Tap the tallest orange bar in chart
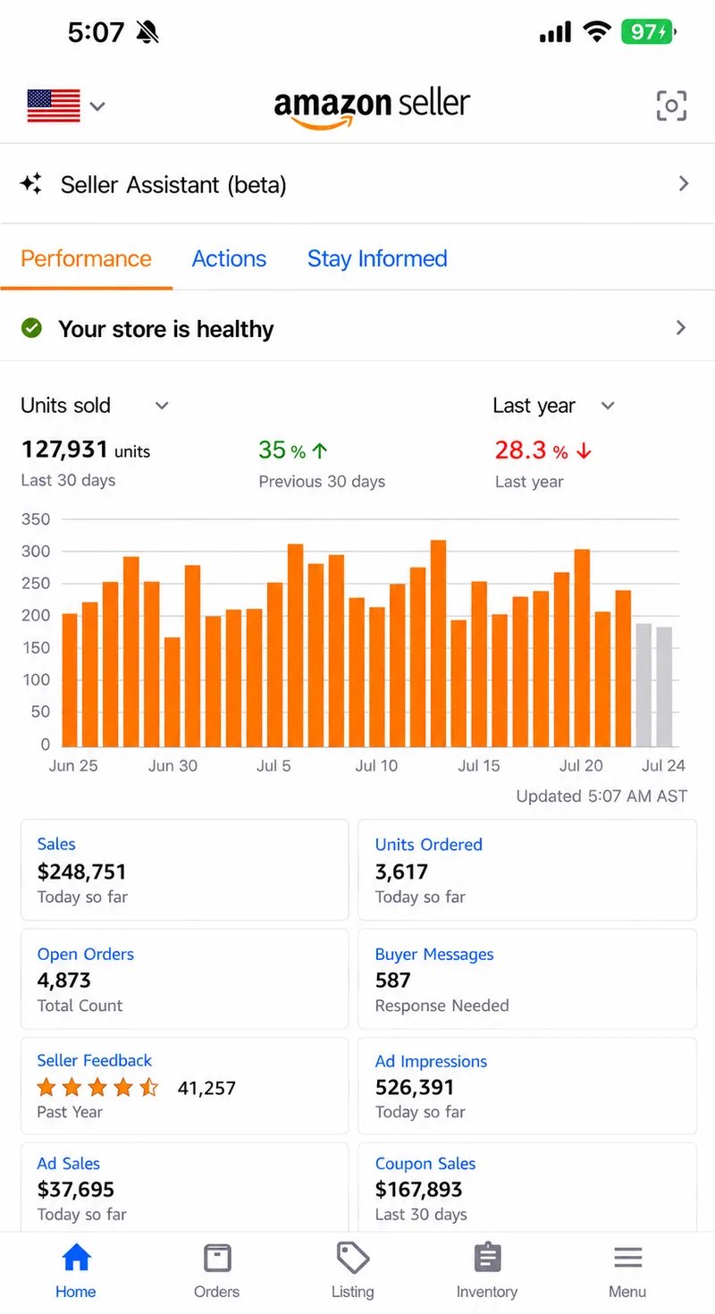 click(x=438, y=644)
